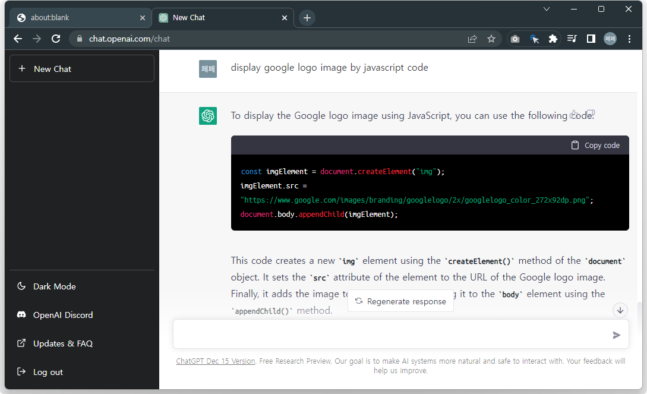Close the New Chat tab
The height and width of the screenshot is (394, 647).
click(285, 18)
